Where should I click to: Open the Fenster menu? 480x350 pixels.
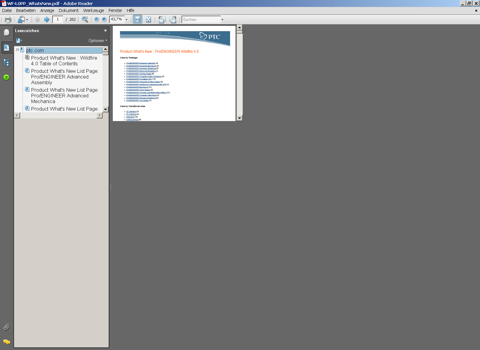click(115, 10)
